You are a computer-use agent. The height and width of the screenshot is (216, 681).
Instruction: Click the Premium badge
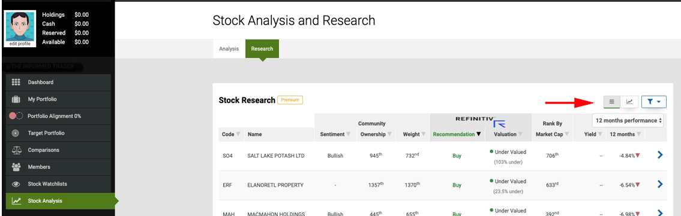coord(290,100)
